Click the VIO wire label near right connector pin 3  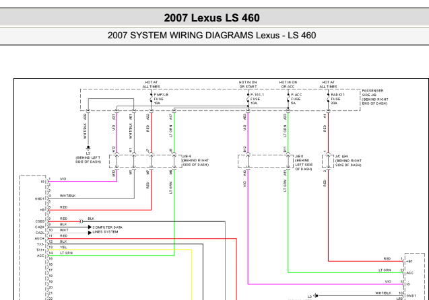click(x=388, y=282)
